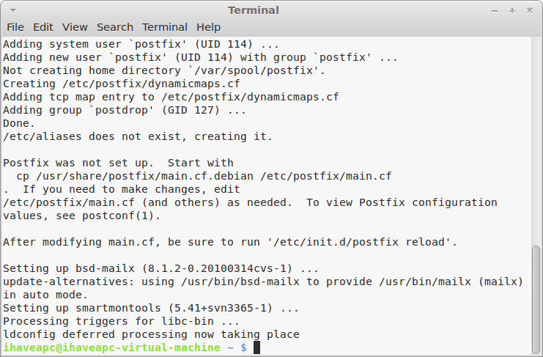Click the scrollbar track above the thumb

(x=536, y=141)
